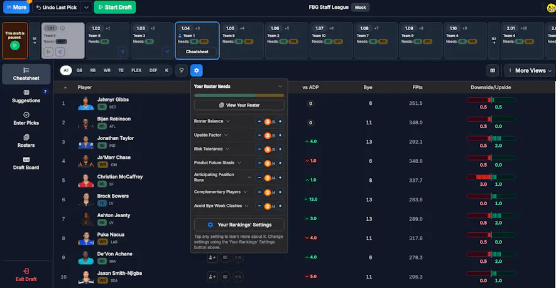
Task: Decrease Anticipating Position Runs value
Action: pyautogui.click(x=259, y=178)
